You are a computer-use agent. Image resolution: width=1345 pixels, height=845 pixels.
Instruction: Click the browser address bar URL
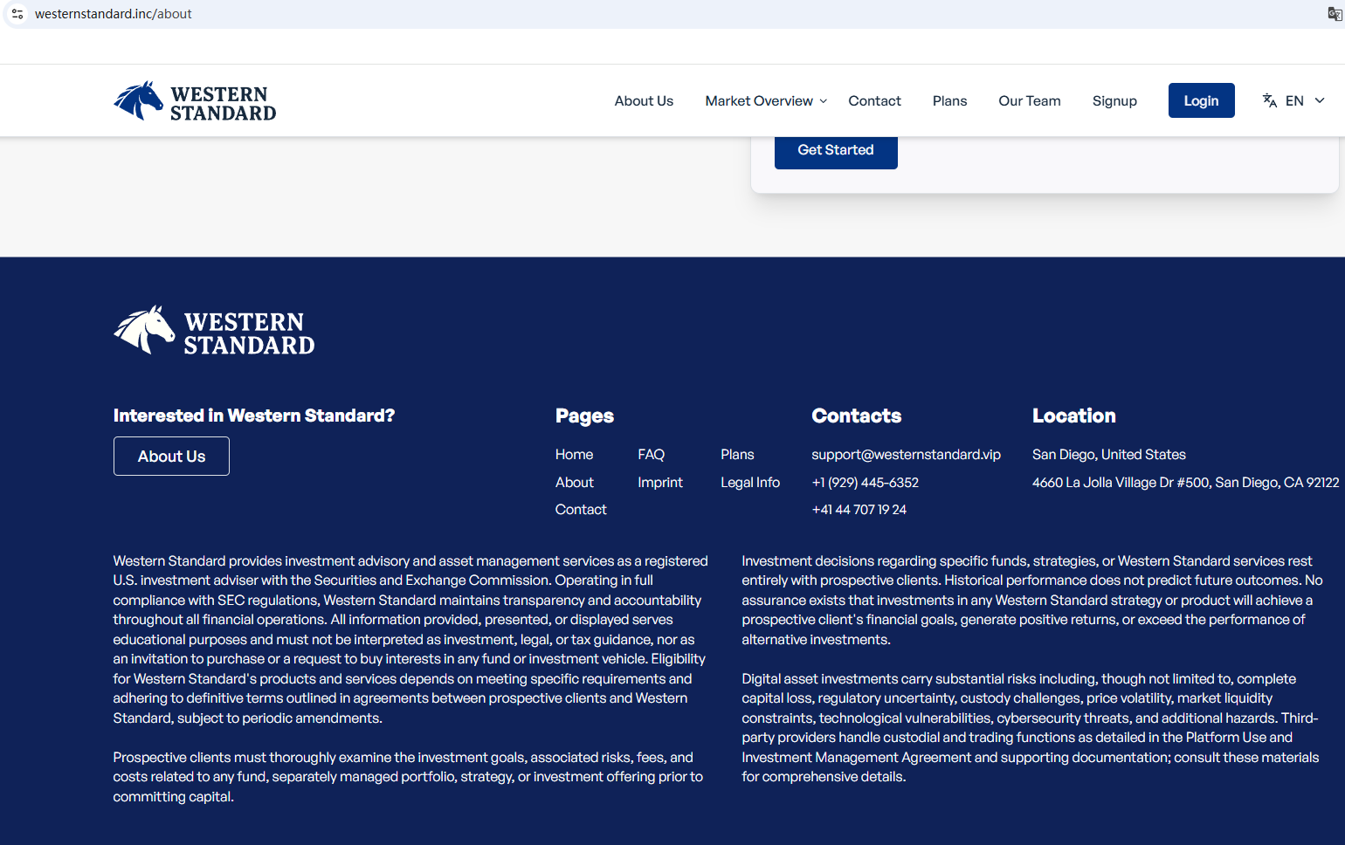(114, 14)
